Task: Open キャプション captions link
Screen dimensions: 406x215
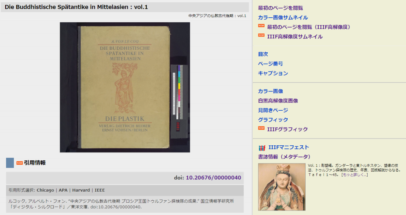Action: 273,73
